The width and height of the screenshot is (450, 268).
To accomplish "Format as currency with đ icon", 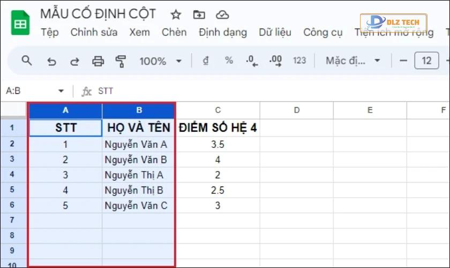I will tap(206, 61).
